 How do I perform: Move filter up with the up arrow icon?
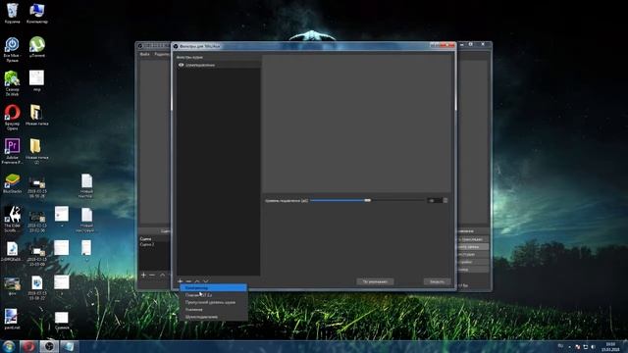point(197,281)
